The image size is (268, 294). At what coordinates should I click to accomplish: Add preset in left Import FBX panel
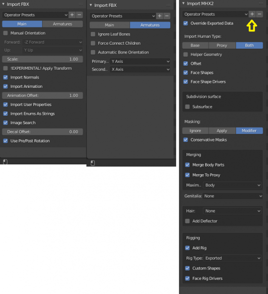(72, 15)
